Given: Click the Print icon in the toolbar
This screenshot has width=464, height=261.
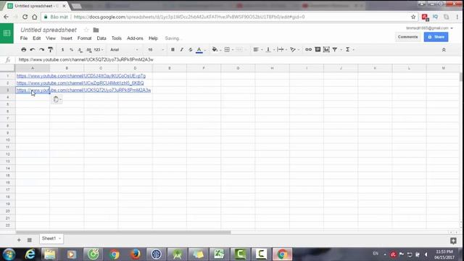Looking at the screenshot, I should (24, 50).
